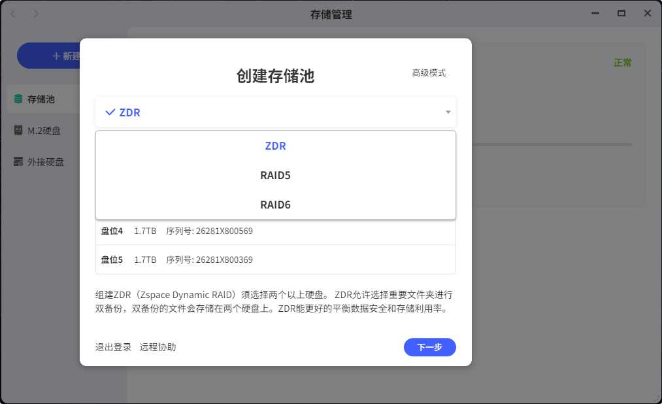Viewport: 662px width, 404px height.
Task: Maximize the 存储管理 window
Action: point(621,14)
